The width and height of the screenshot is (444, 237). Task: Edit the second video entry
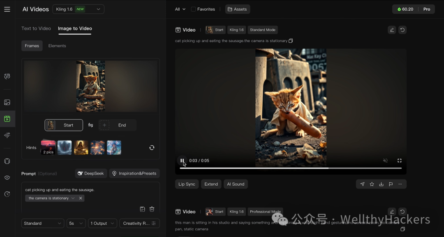pyautogui.click(x=392, y=212)
